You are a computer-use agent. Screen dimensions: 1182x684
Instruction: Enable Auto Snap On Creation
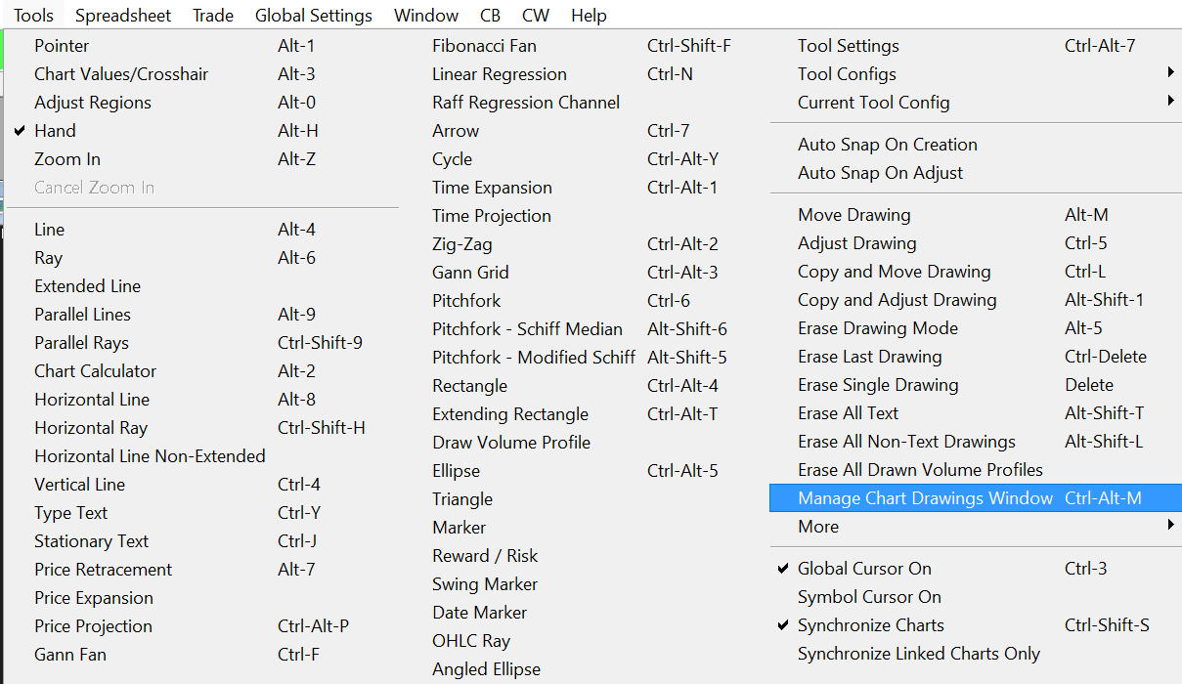[887, 145]
